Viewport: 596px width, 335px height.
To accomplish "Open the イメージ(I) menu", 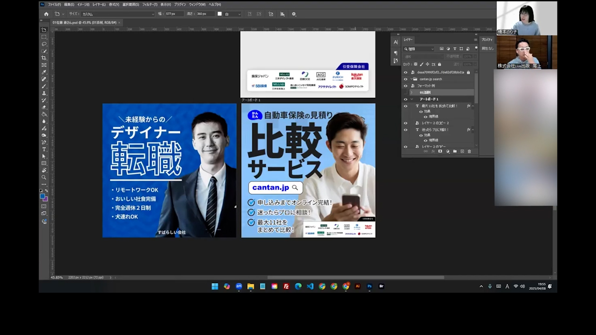I will tap(83, 5).
